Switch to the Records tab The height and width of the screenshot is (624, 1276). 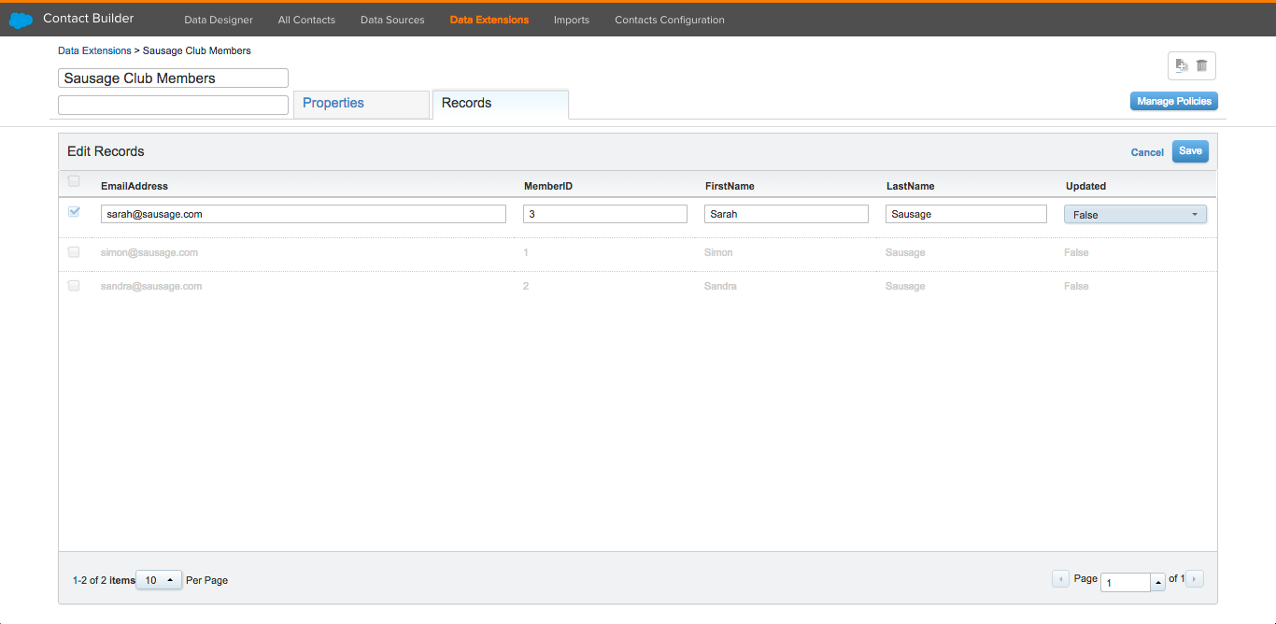(501, 104)
